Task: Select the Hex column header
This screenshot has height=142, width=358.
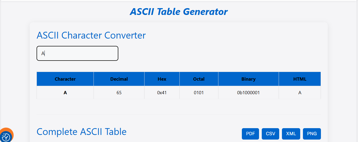Action: click(162, 79)
